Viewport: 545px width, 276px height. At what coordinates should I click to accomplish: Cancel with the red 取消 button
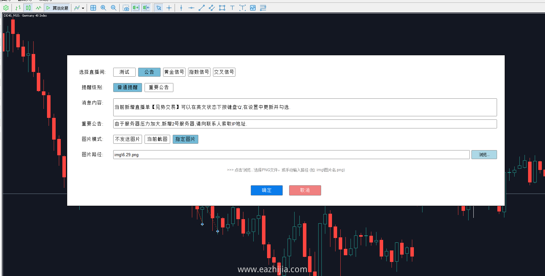tap(305, 190)
